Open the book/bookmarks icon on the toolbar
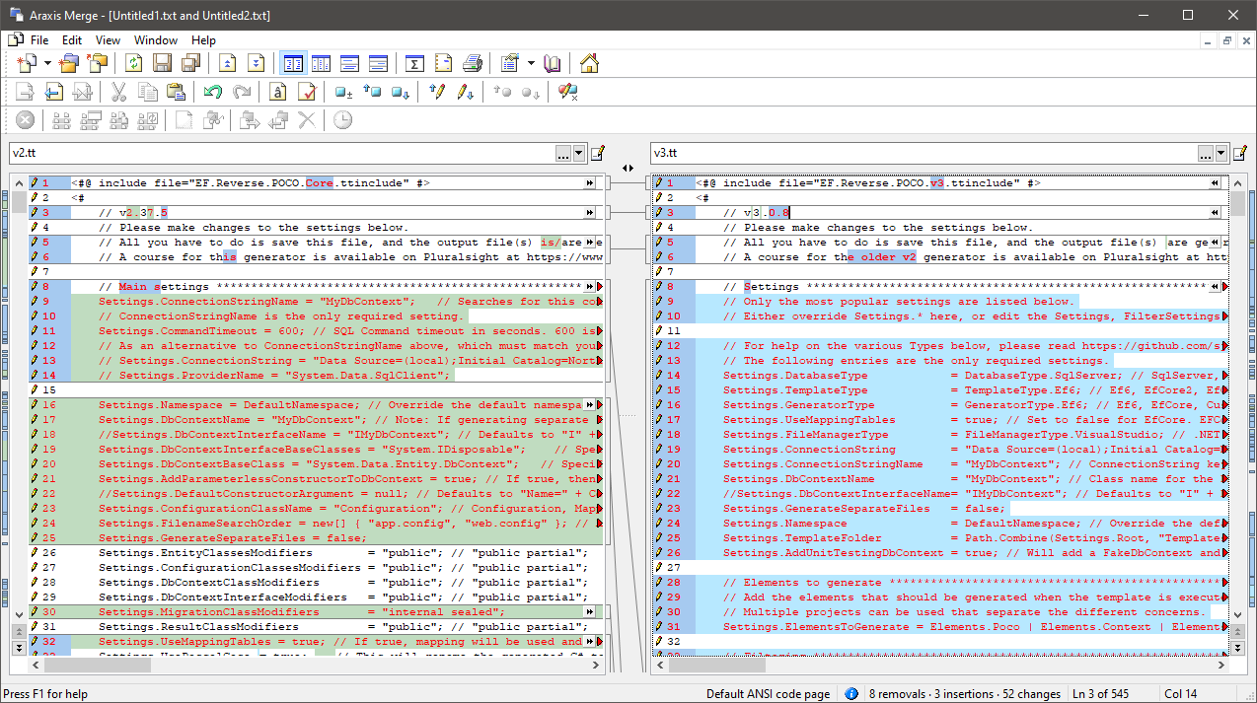Screen dimensions: 1257x703 (552, 62)
